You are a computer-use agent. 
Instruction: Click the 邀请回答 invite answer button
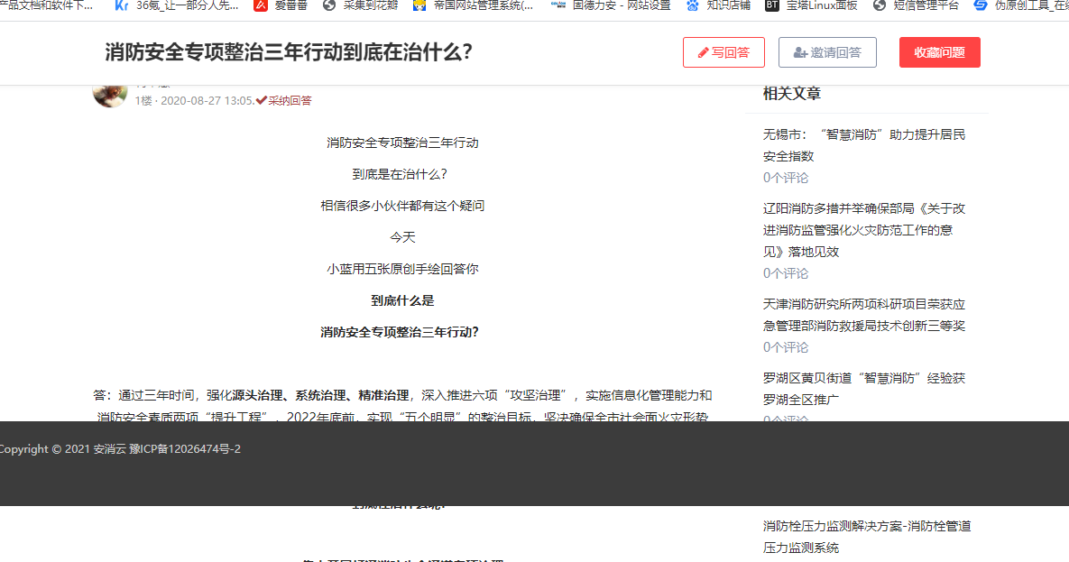pyautogui.click(x=826, y=52)
